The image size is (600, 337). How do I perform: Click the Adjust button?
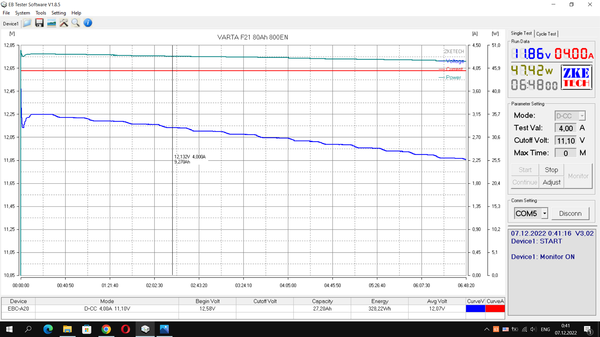click(551, 182)
